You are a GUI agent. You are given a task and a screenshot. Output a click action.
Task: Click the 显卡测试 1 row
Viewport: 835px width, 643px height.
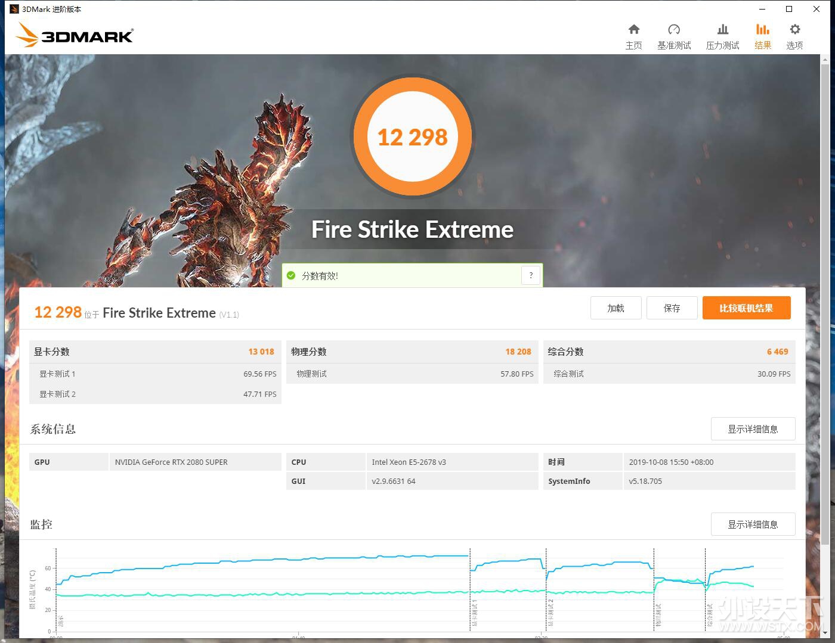[155, 374]
